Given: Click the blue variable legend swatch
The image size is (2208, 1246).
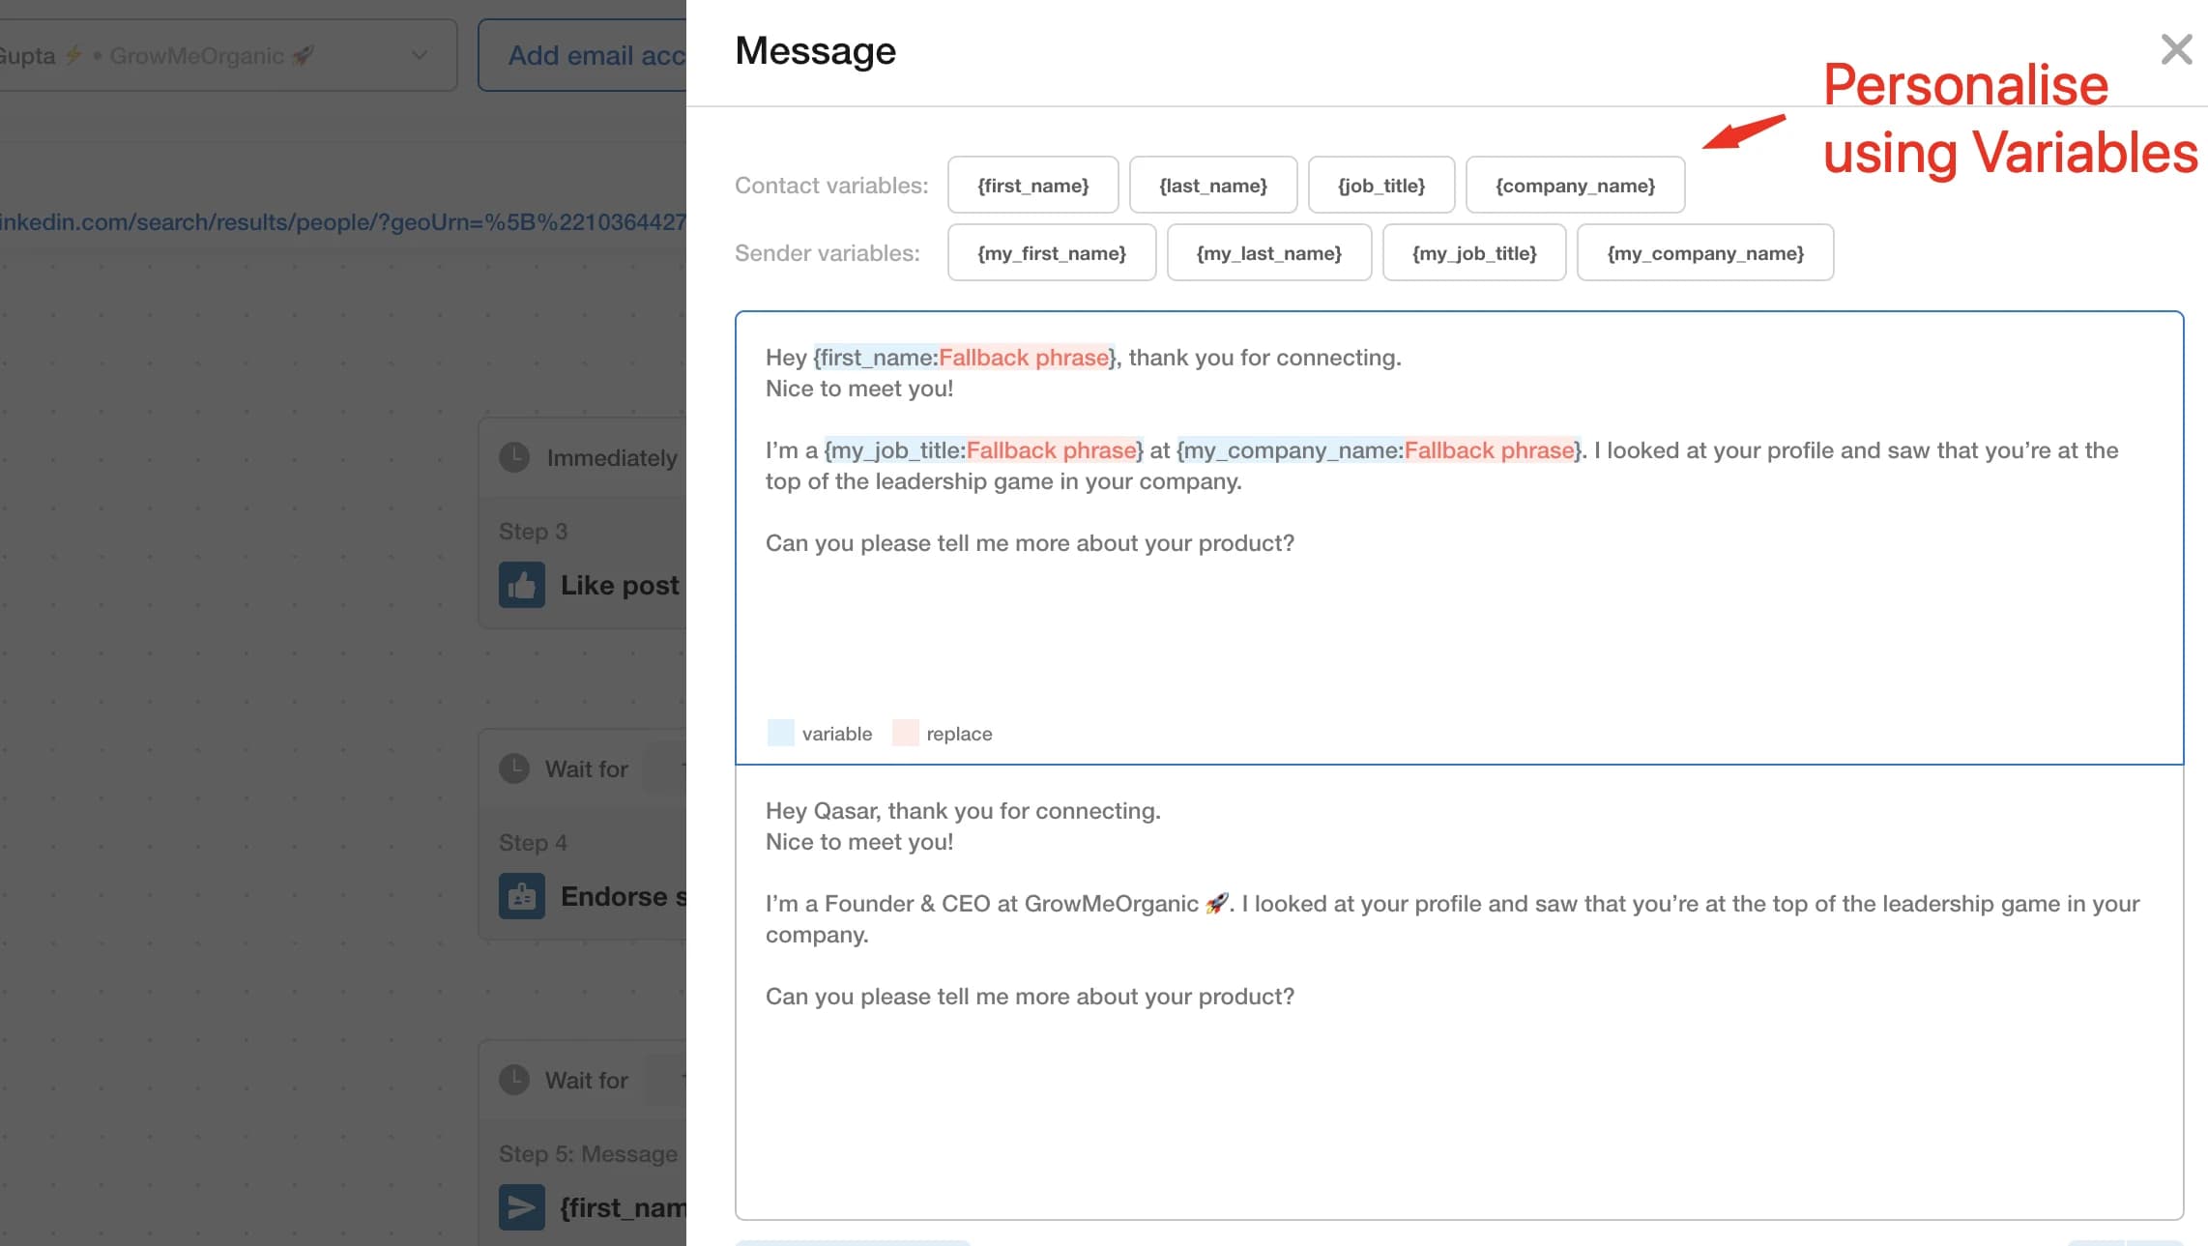Looking at the screenshot, I should 779,732.
